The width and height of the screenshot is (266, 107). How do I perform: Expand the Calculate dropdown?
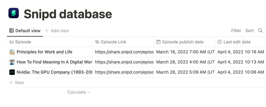point(78,92)
